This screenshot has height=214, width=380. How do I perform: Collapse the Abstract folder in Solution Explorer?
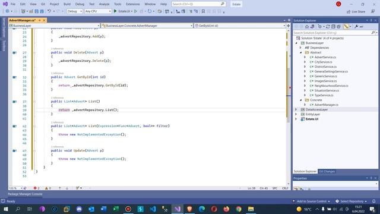301,52
